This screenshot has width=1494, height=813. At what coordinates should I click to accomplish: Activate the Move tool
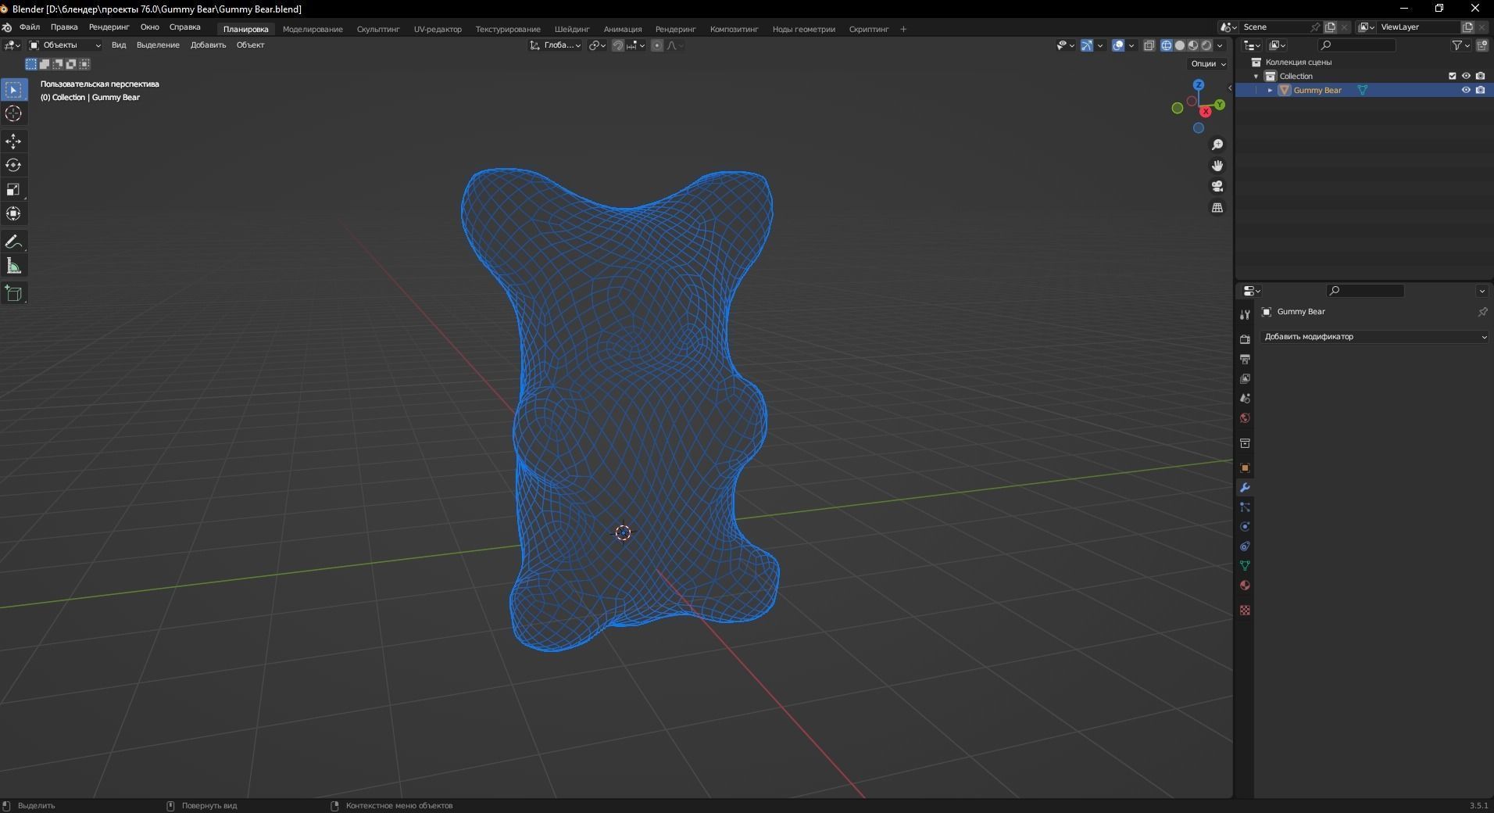coord(13,141)
